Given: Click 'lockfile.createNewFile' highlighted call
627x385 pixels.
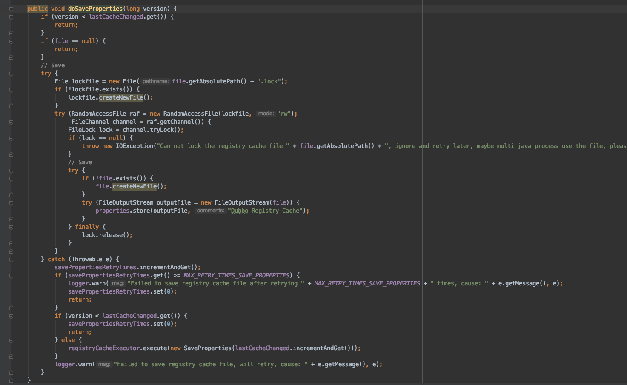Looking at the screenshot, I should tap(106, 97).
